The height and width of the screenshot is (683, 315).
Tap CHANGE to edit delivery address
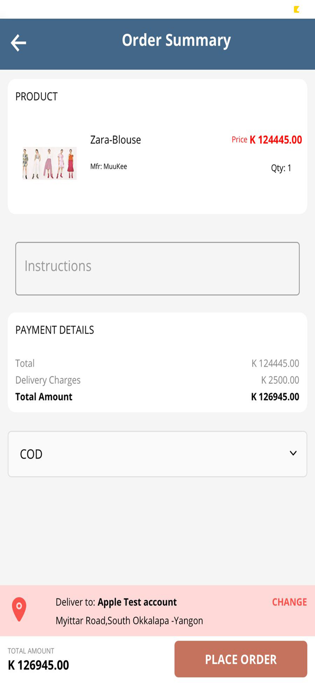[x=289, y=602]
